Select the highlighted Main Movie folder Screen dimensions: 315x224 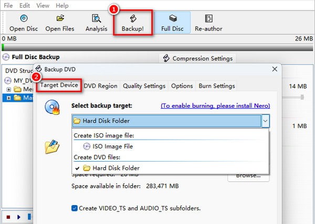(23, 98)
